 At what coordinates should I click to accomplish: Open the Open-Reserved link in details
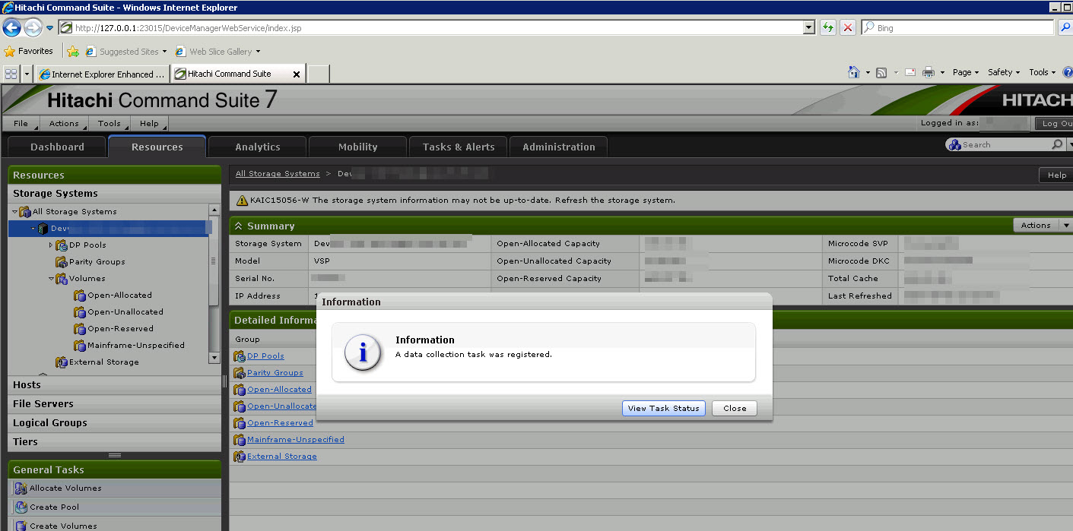coord(280,423)
